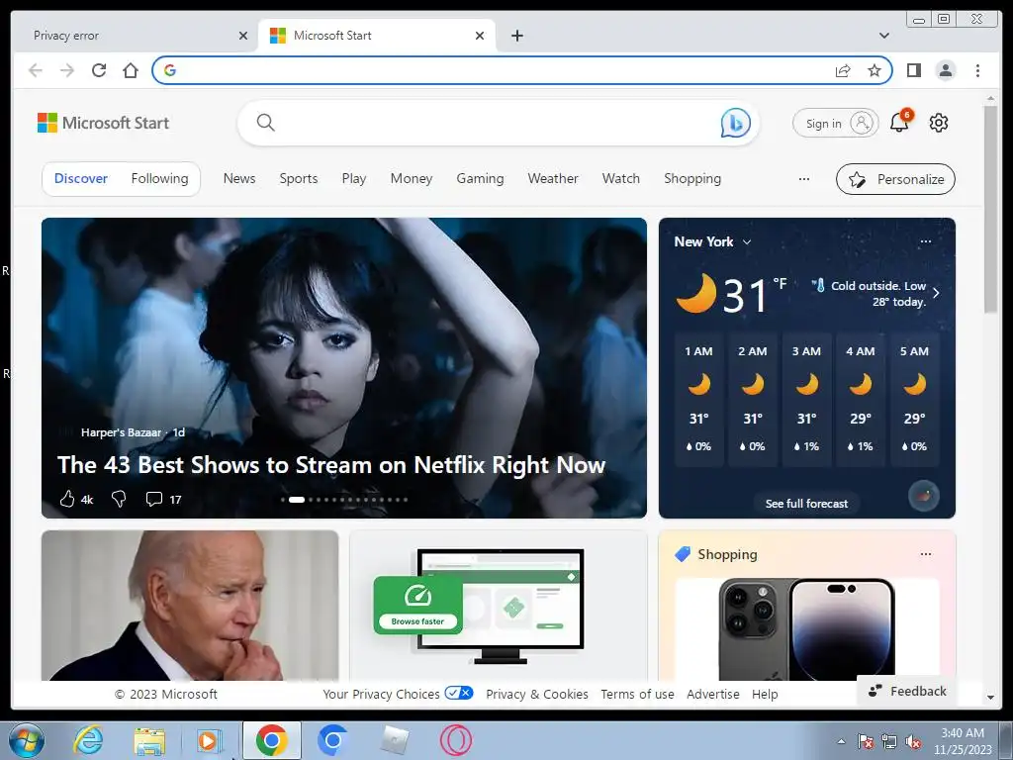
Task: Click the Personalize button
Action: tap(895, 179)
